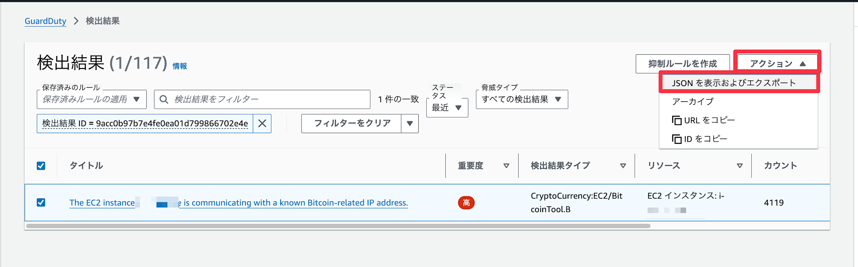Image resolution: width=858 pixels, height=267 pixels.
Task: Click the copy icon beside URL をコピー
Action: (x=677, y=120)
